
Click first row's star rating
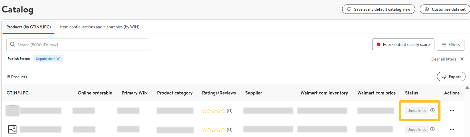click(x=213, y=111)
